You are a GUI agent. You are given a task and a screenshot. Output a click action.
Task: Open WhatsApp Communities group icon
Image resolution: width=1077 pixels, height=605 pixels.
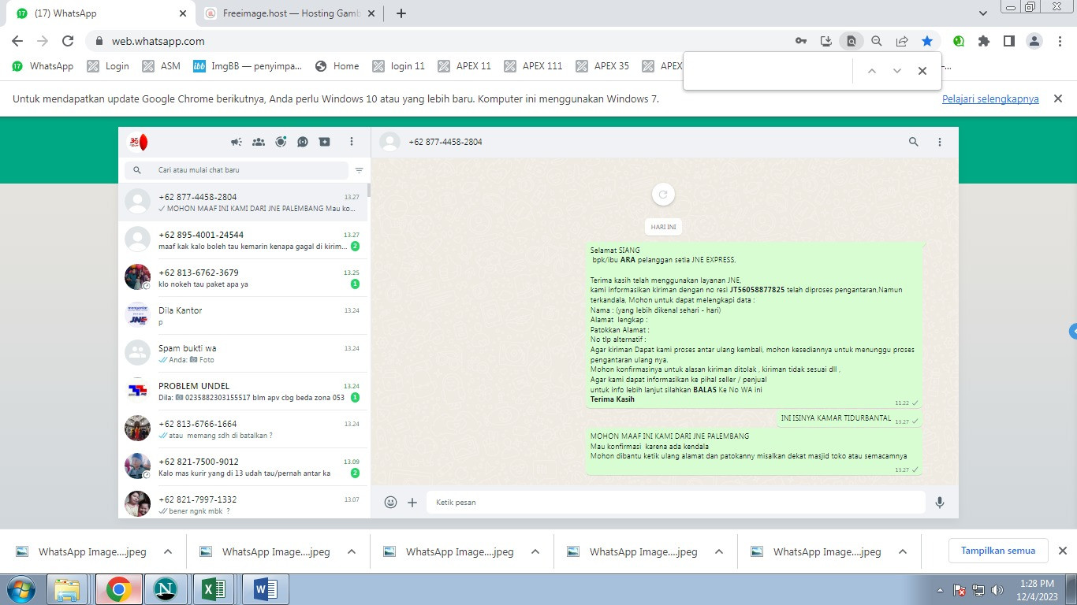tap(259, 142)
